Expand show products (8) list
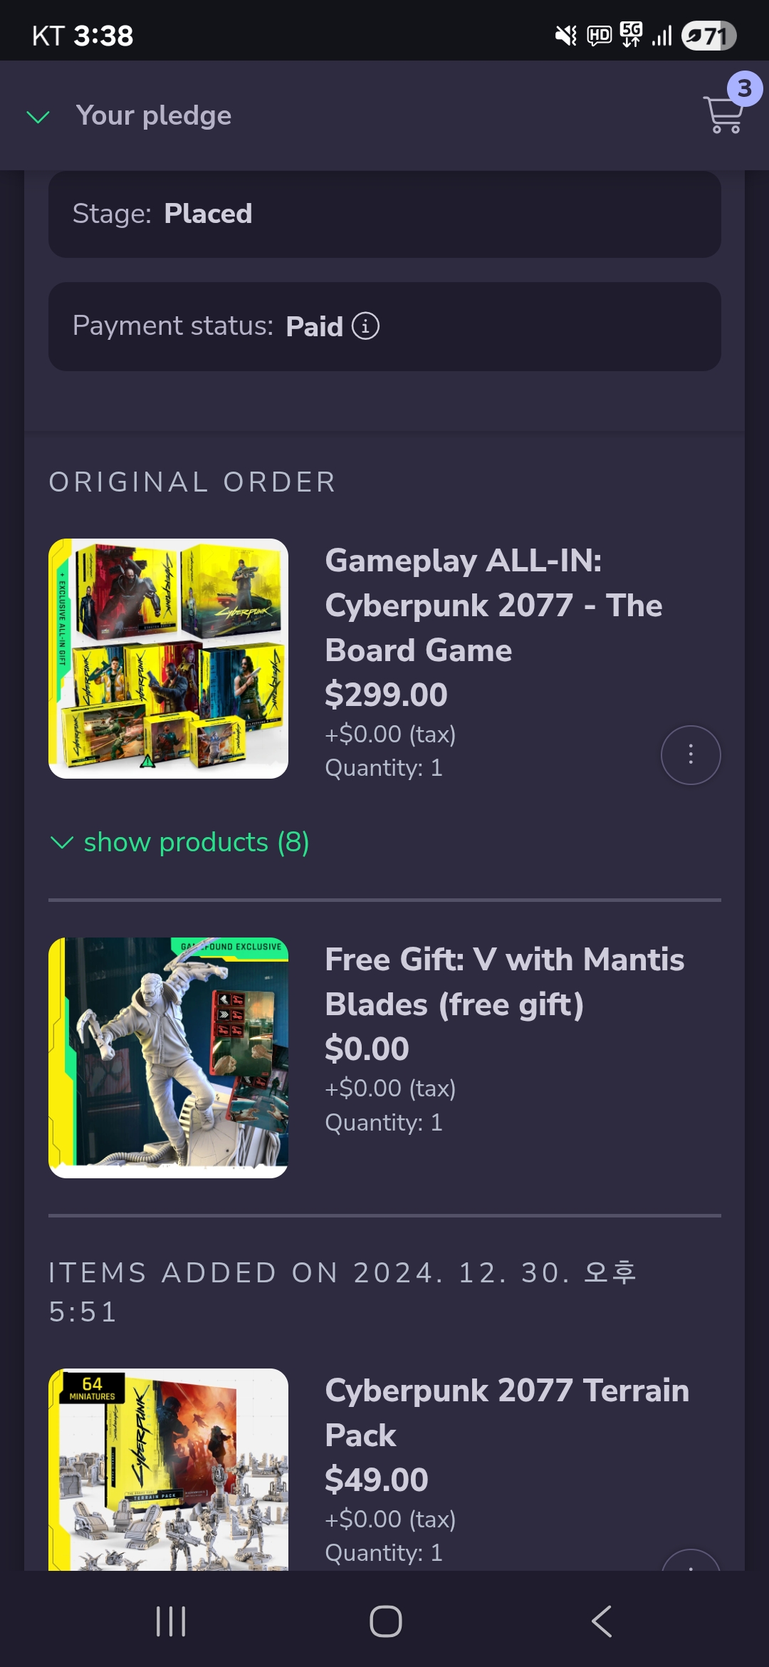 coord(180,842)
